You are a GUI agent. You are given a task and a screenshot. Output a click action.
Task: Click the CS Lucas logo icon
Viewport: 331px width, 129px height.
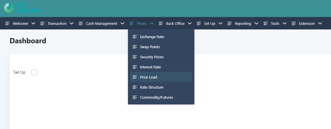pos(9,8)
